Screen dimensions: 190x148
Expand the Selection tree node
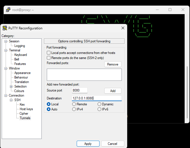(x=11, y=86)
